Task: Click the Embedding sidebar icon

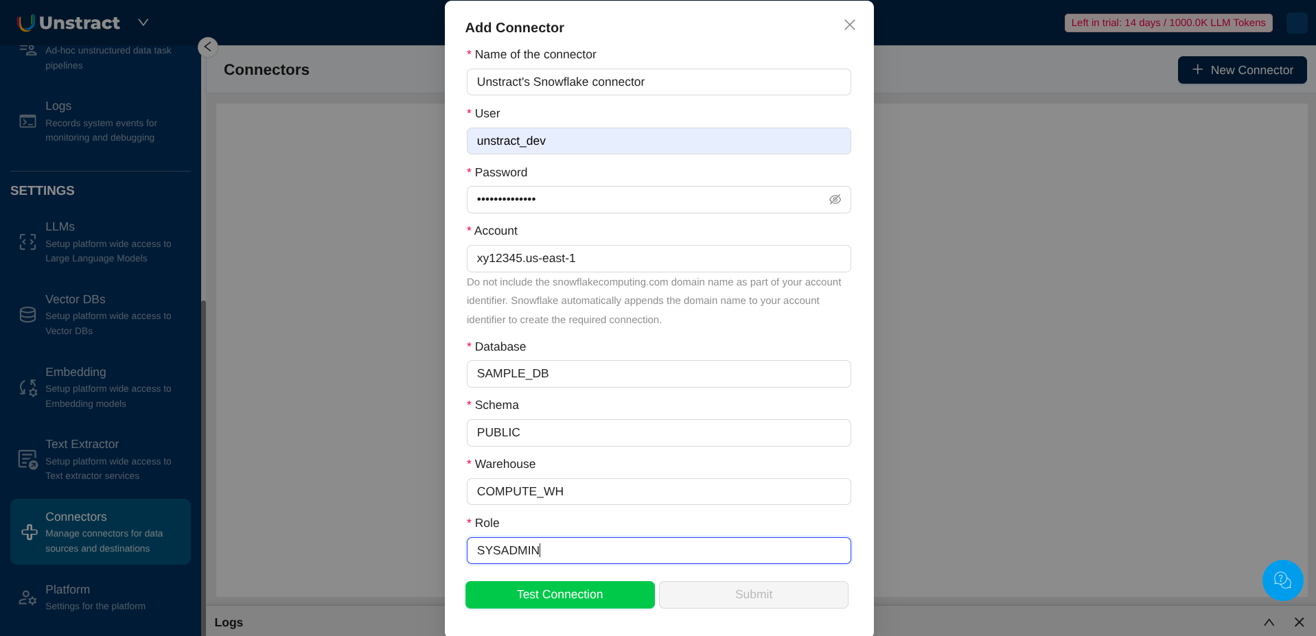Action: [27, 388]
